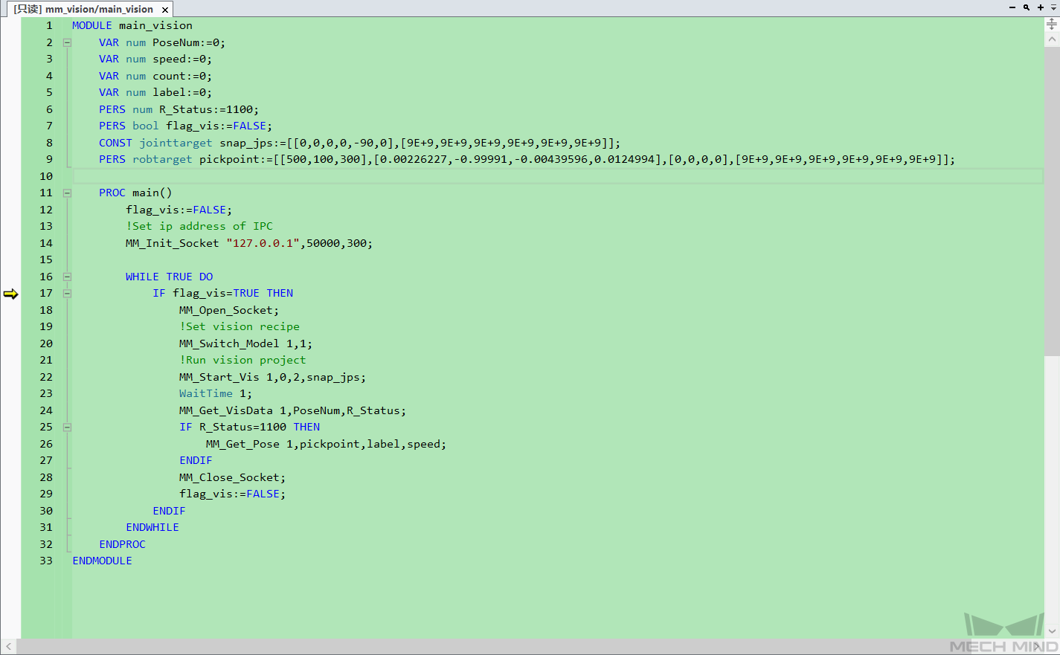Click the split editor view icon
The image size is (1060, 655).
coord(1052,25)
